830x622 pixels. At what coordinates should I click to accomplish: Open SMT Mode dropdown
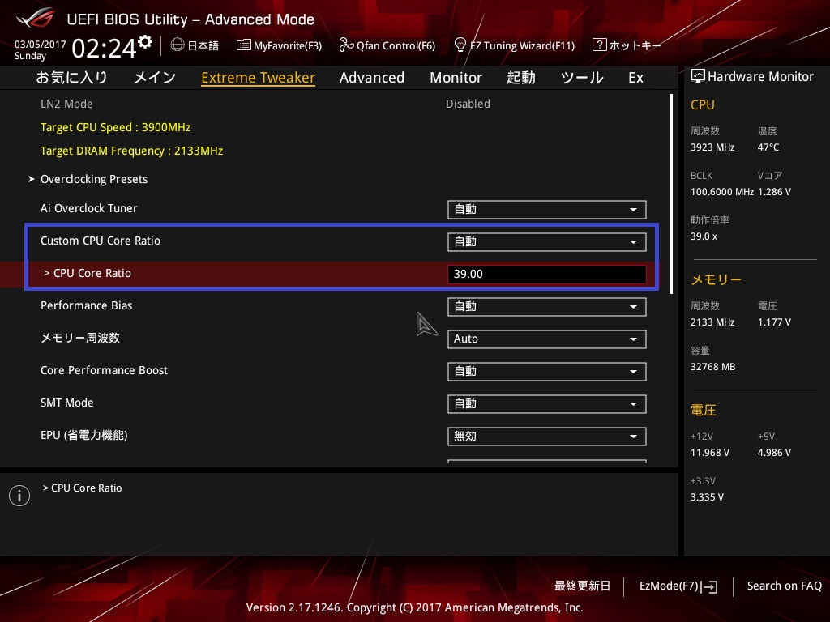(x=547, y=404)
